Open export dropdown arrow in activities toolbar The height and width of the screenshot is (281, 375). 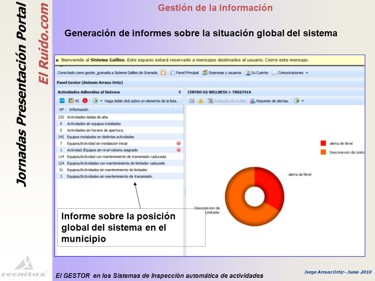point(101,101)
